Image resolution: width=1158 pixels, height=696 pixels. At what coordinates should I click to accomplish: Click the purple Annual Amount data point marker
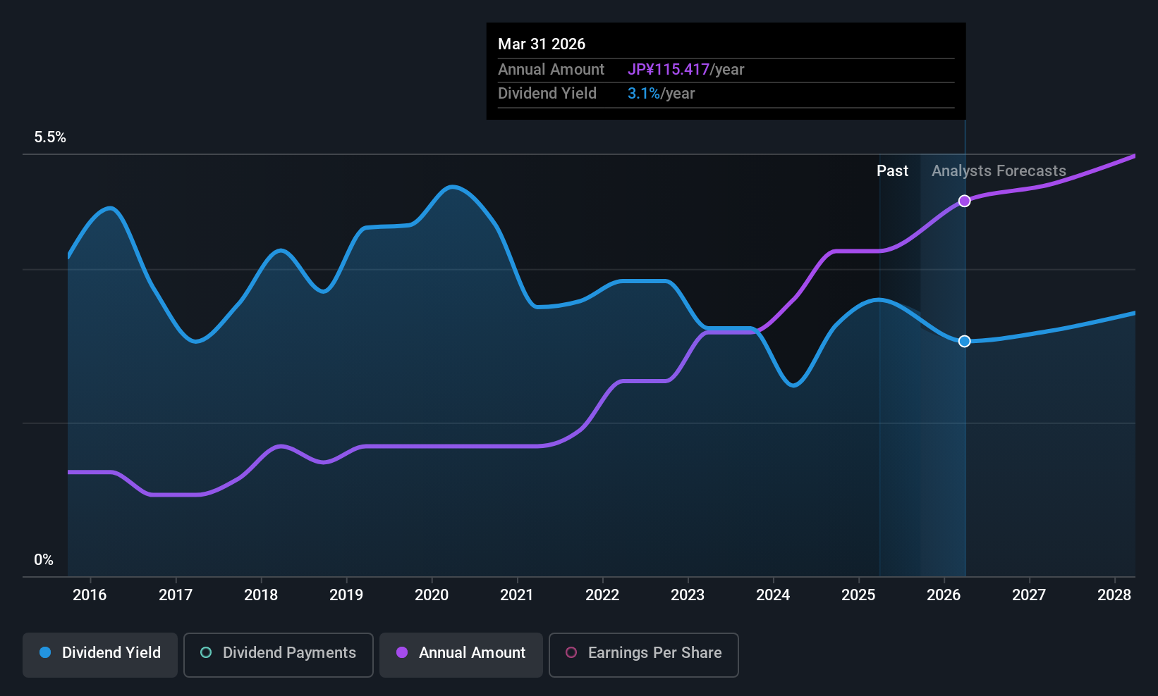click(x=964, y=201)
